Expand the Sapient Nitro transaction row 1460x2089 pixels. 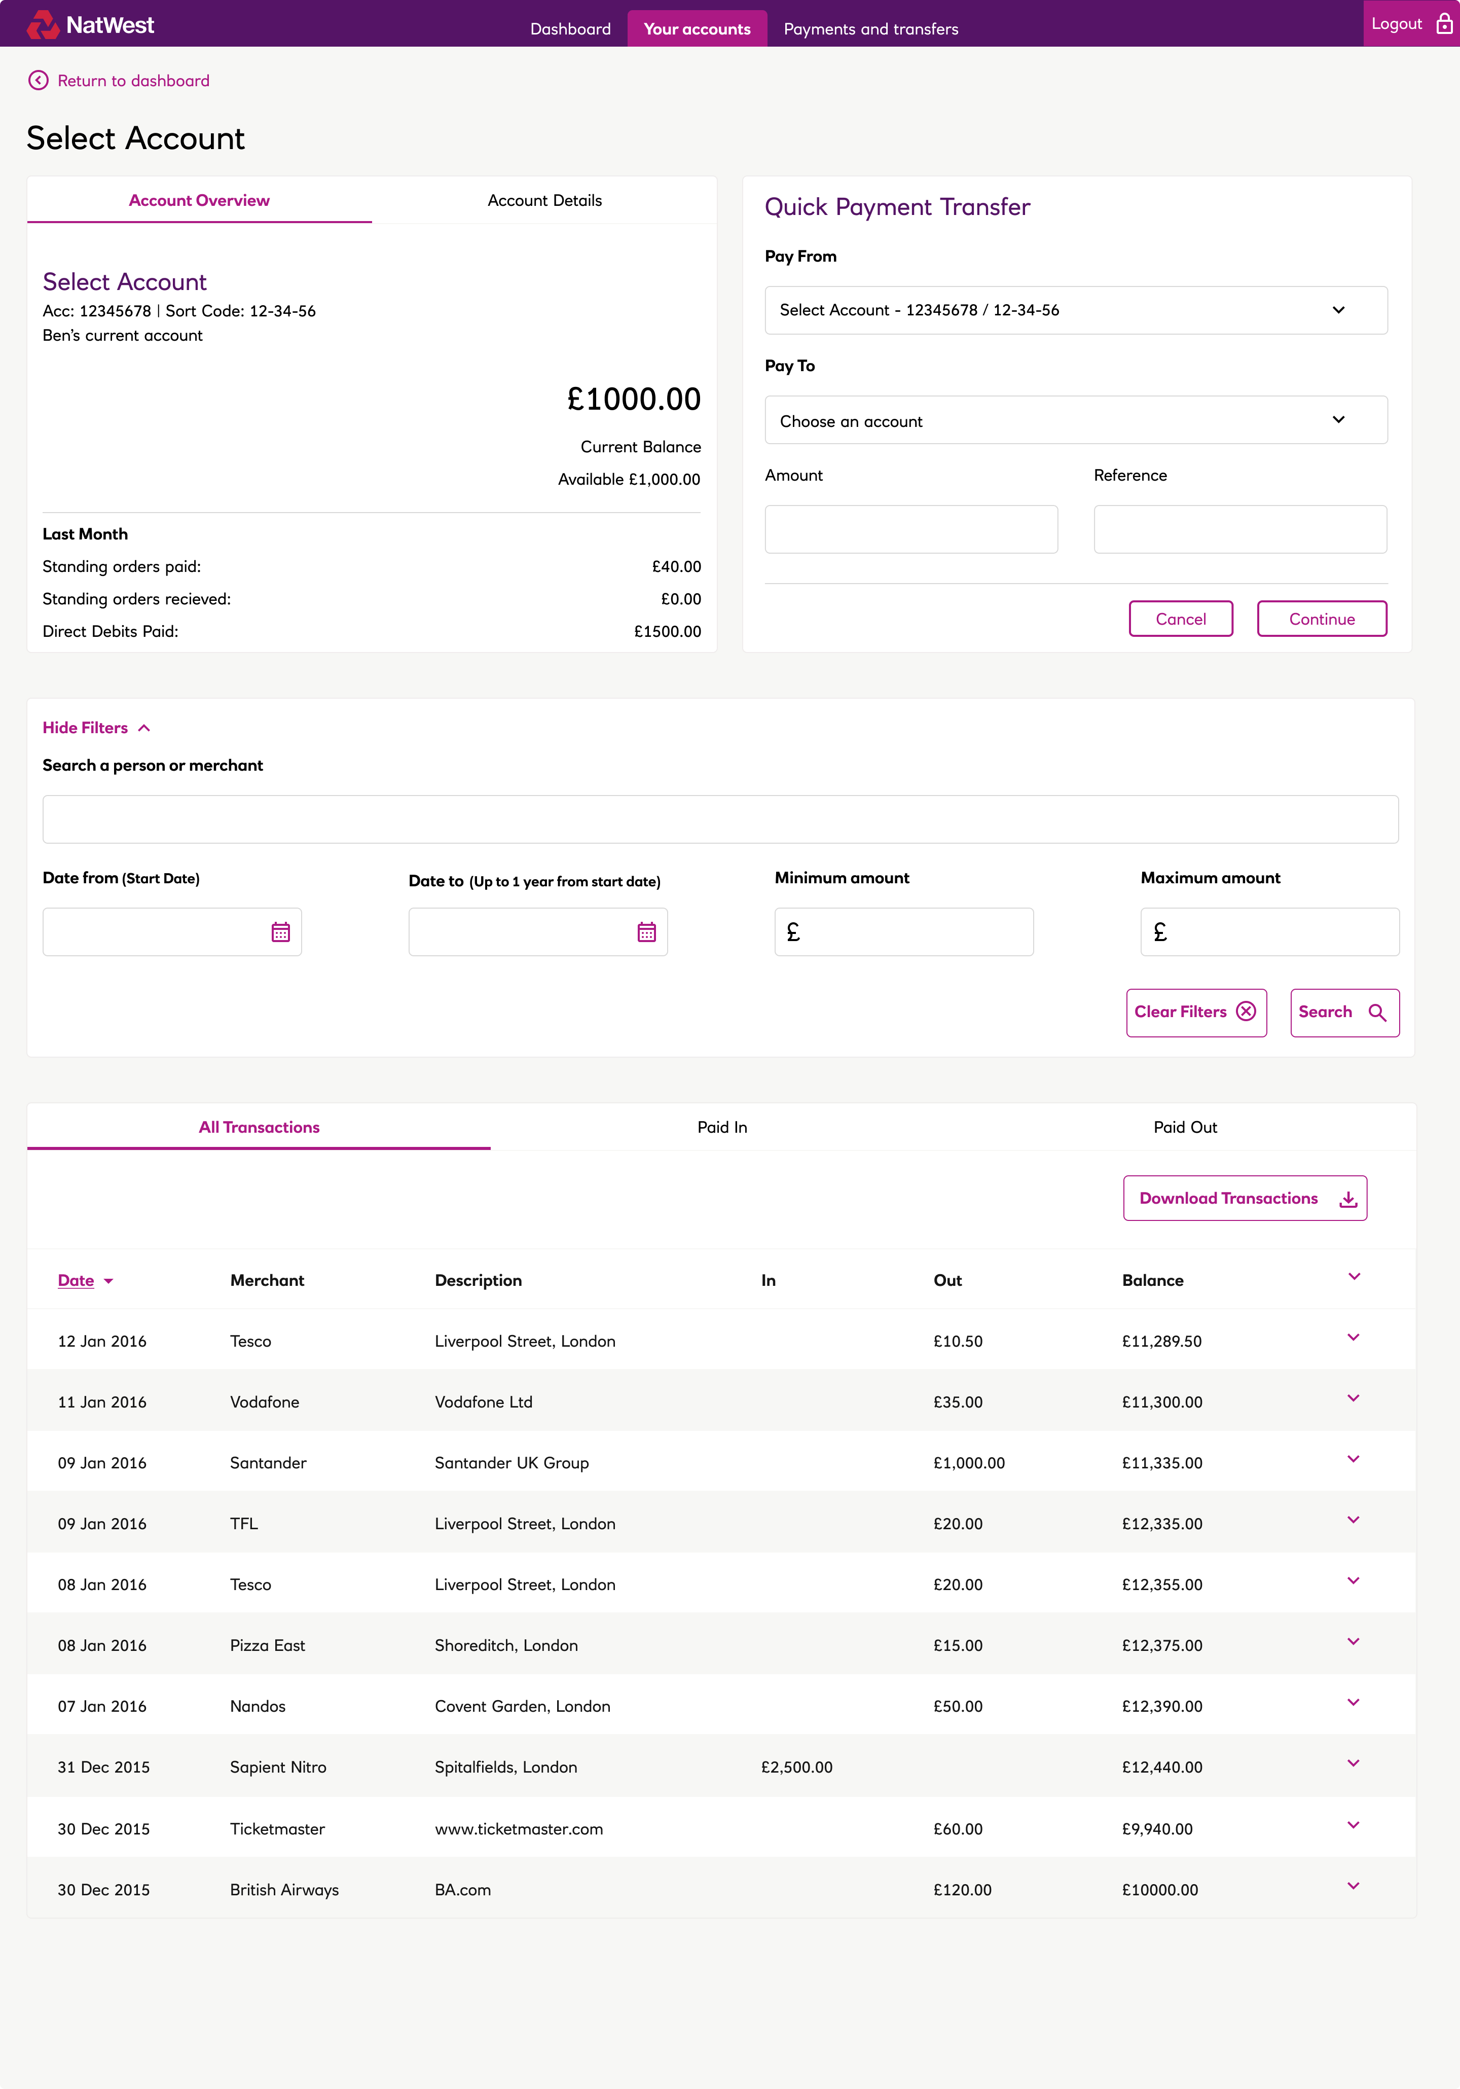[x=1354, y=1763]
